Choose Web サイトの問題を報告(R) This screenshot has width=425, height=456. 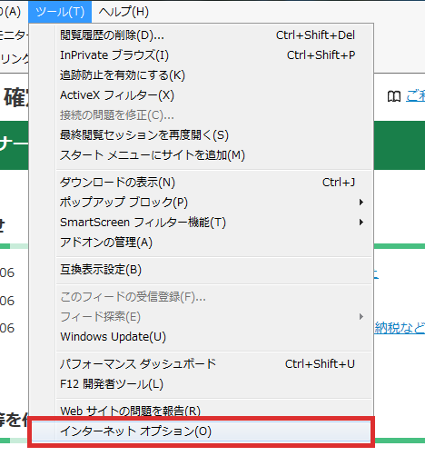click(202, 411)
